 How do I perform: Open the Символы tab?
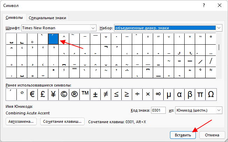pos(14,18)
